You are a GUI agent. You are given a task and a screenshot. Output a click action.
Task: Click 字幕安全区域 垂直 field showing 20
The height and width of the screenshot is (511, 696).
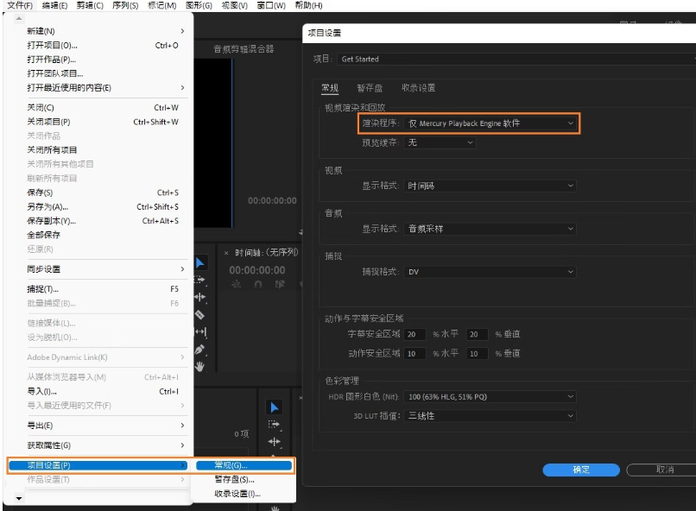478,334
